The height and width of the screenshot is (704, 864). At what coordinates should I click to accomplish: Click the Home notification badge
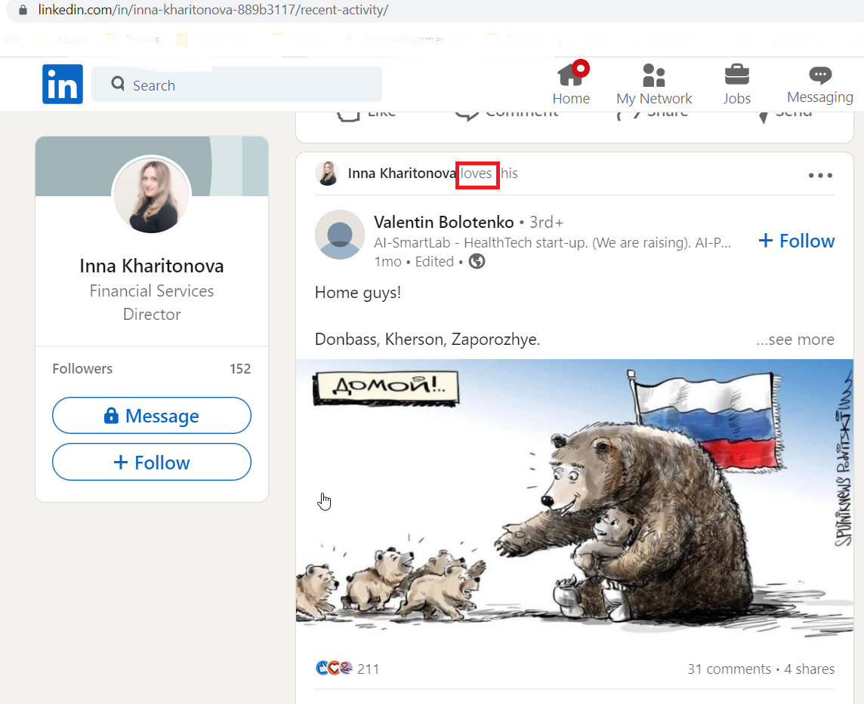[580, 69]
